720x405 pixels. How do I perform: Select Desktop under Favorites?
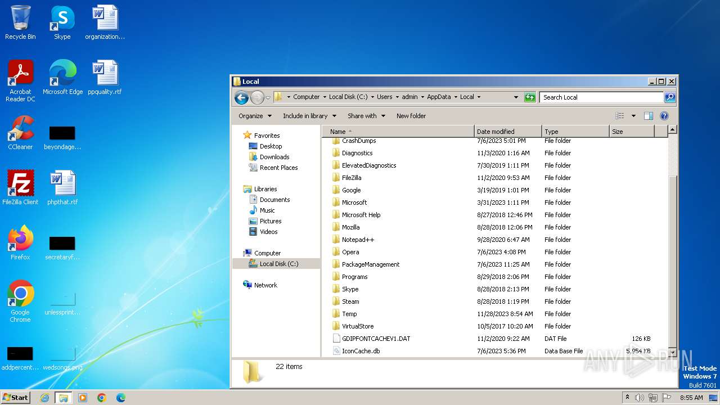(271, 146)
